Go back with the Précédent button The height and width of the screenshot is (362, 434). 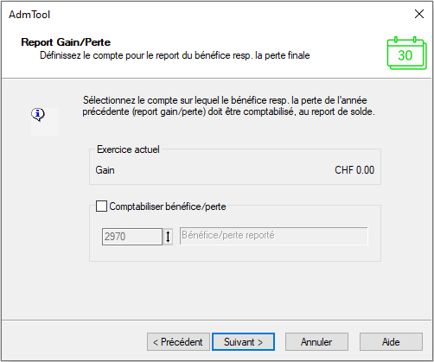coord(178,342)
